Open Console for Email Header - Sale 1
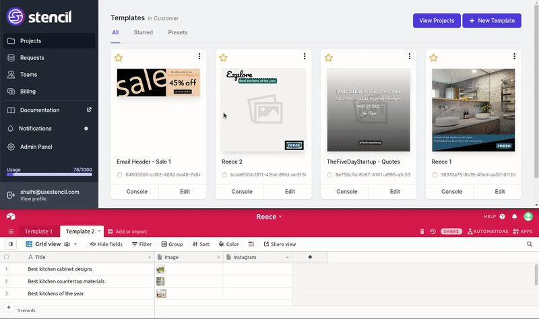The height and width of the screenshot is (319, 539). pos(137,192)
